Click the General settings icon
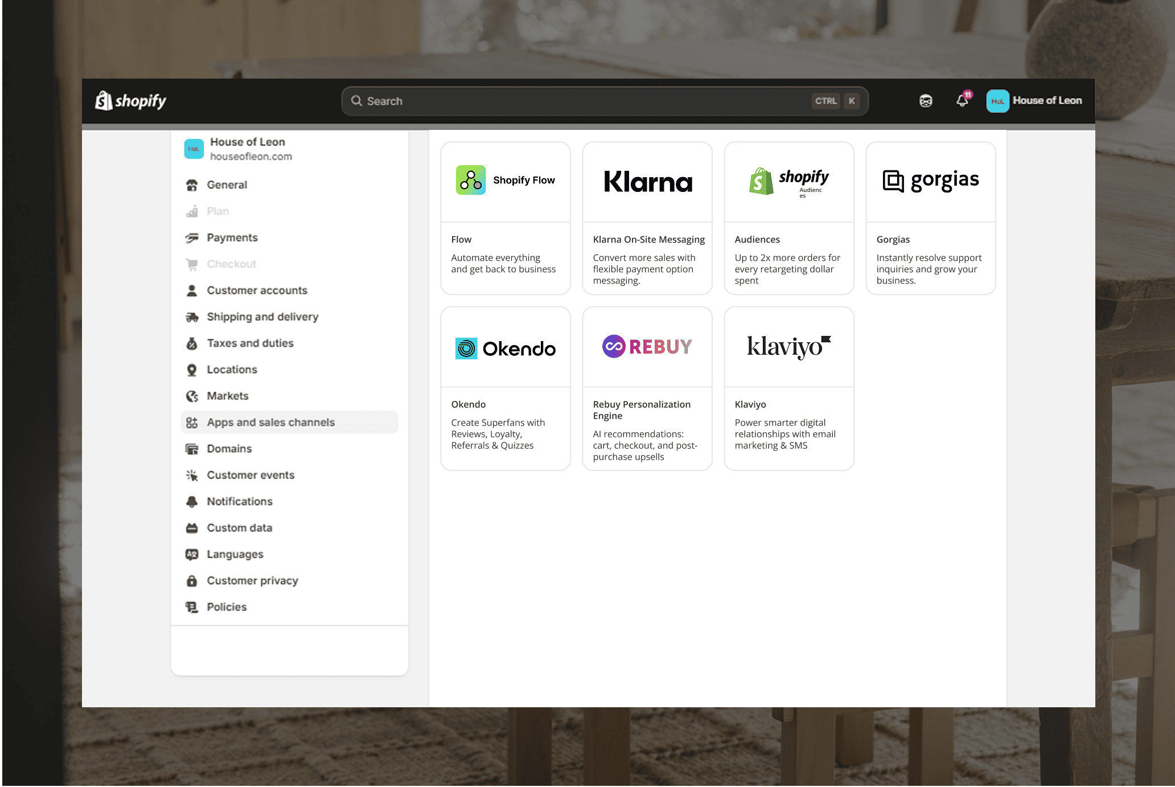This screenshot has height=787, width=1175. click(192, 185)
